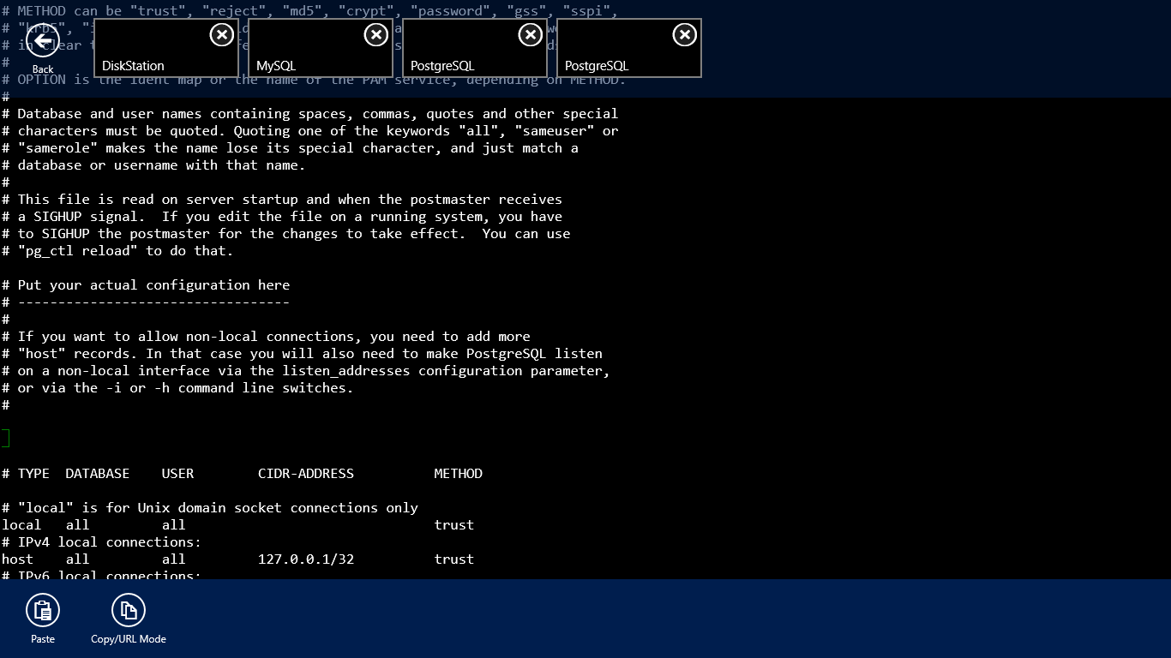
Task: Close the last PostgreSQL session
Action: coord(684,34)
